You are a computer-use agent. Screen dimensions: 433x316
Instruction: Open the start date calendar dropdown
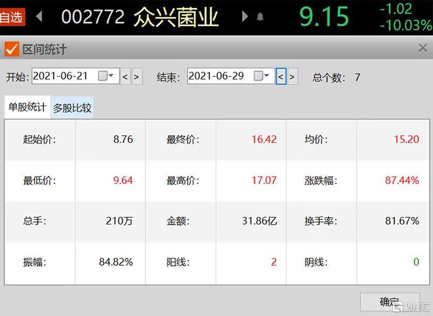(106, 76)
